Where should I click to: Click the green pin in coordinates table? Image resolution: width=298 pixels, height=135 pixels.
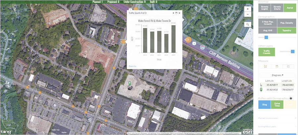261,90
